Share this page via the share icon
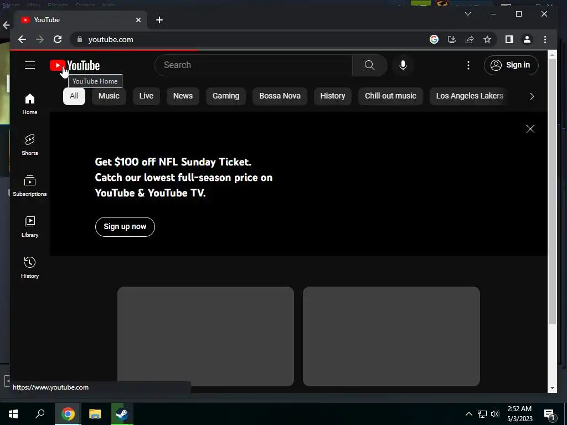 470,39
